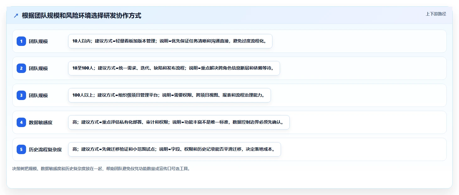The width and height of the screenshot is (459, 195).
Task: Open the 10至100人 recommendation box
Action: [174, 68]
